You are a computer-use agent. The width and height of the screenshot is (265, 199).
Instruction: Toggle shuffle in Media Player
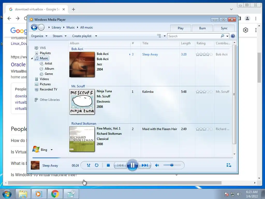(x=89, y=165)
